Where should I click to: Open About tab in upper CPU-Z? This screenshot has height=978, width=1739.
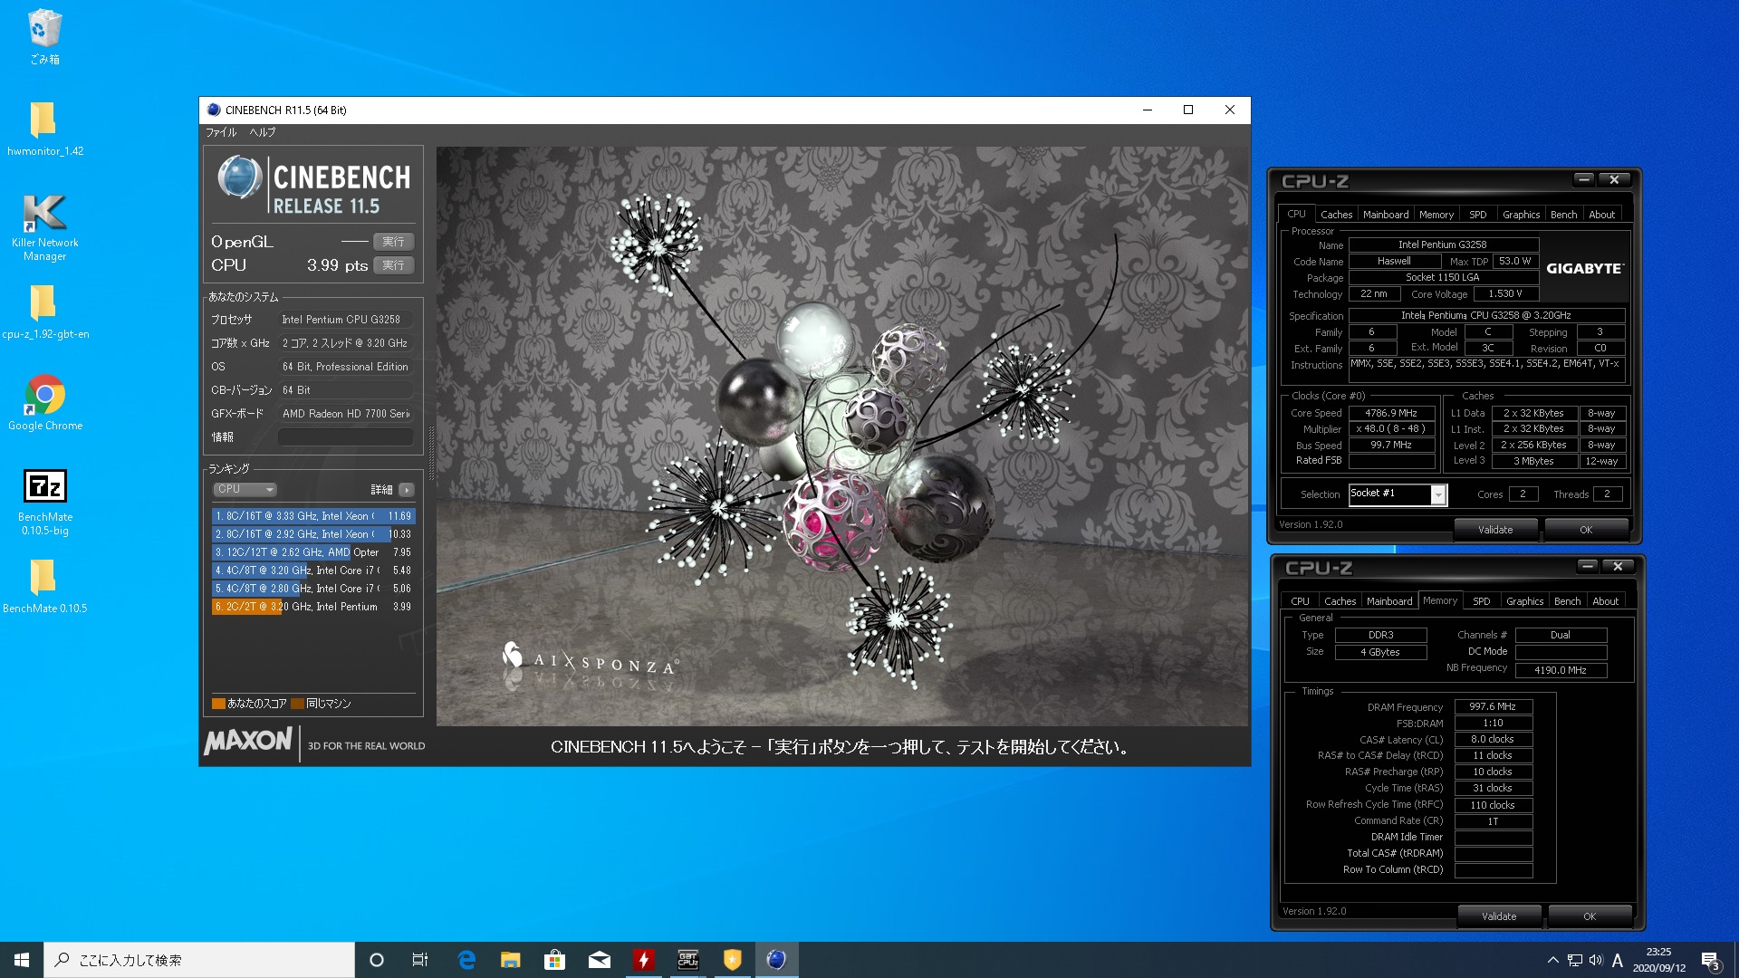click(x=1601, y=215)
